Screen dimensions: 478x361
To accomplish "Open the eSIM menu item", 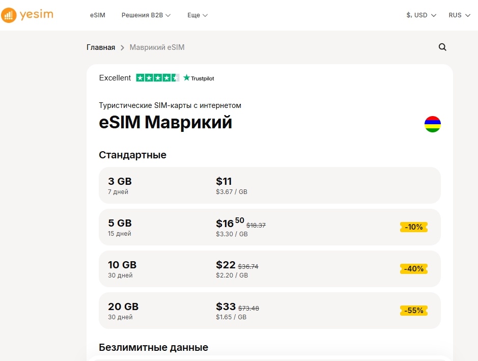I will [x=98, y=15].
